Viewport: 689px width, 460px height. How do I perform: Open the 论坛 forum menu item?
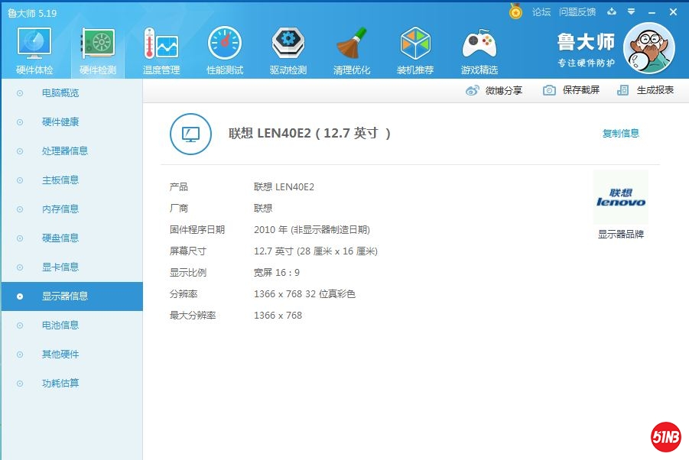(541, 11)
